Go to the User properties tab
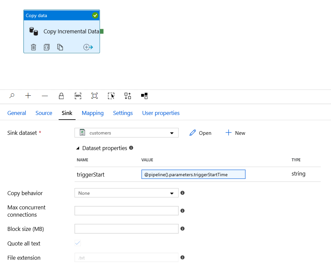The width and height of the screenshot is (331, 266). click(161, 113)
